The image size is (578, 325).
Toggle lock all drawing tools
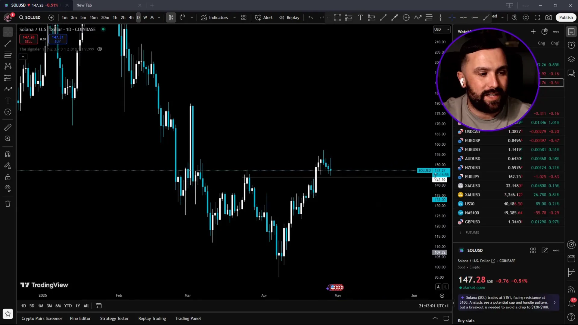pos(8,177)
